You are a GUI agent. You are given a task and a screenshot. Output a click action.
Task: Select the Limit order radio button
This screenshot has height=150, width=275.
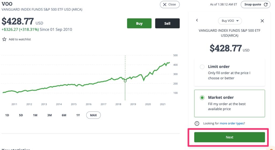tap(202, 67)
